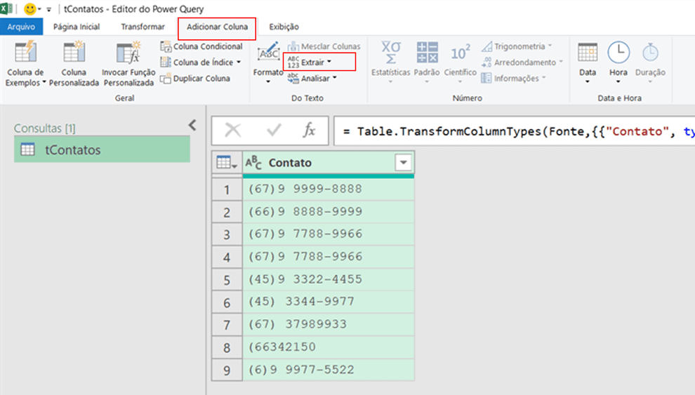Click the Padrão arithmetic operations icon
This screenshot has width=695, height=395.
pyautogui.click(x=426, y=53)
